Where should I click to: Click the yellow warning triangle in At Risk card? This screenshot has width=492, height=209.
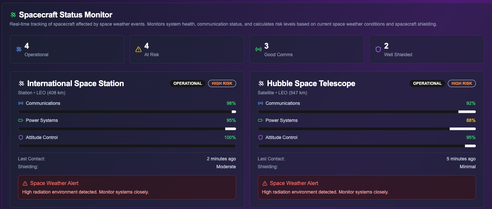coord(139,49)
